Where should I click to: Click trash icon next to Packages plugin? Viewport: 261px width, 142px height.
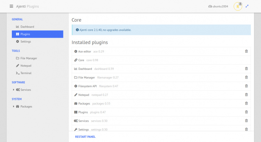coord(246,103)
